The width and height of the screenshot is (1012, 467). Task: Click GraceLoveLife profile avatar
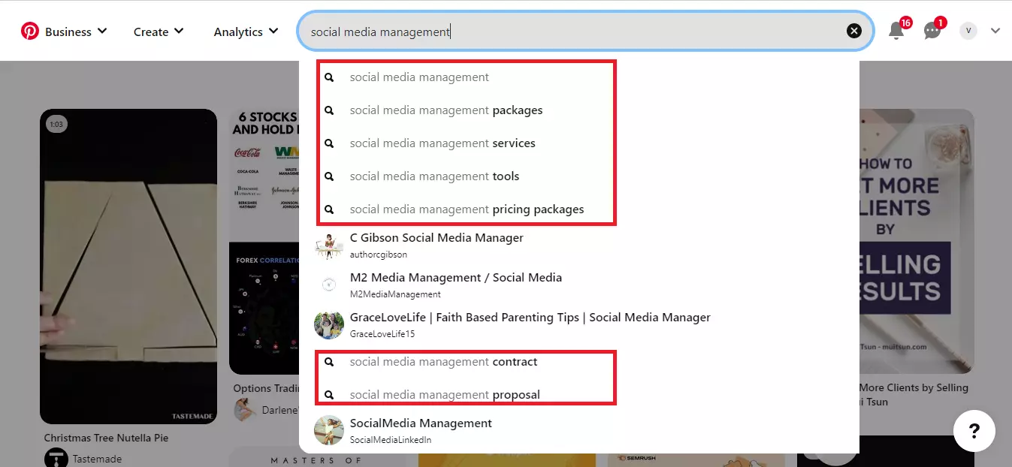tap(329, 324)
